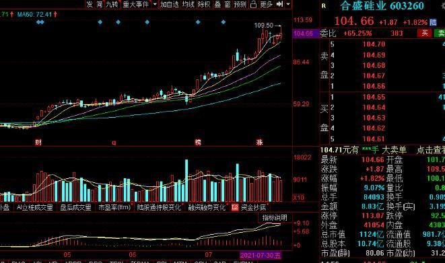Click the arrow-to-bar collapse icon in toolbar
The width and height of the screenshot is (445, 263).
pyautogui.click(x=280, y=4)
